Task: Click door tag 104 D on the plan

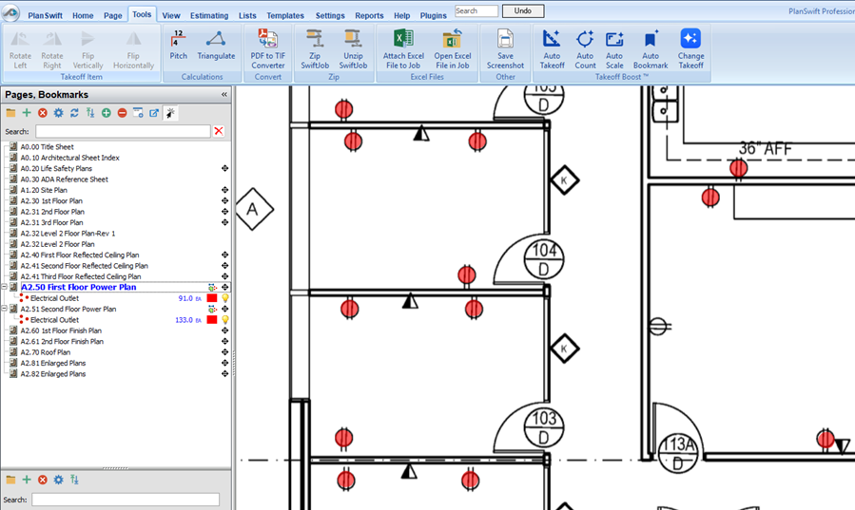Action: [x=544, y=259]
